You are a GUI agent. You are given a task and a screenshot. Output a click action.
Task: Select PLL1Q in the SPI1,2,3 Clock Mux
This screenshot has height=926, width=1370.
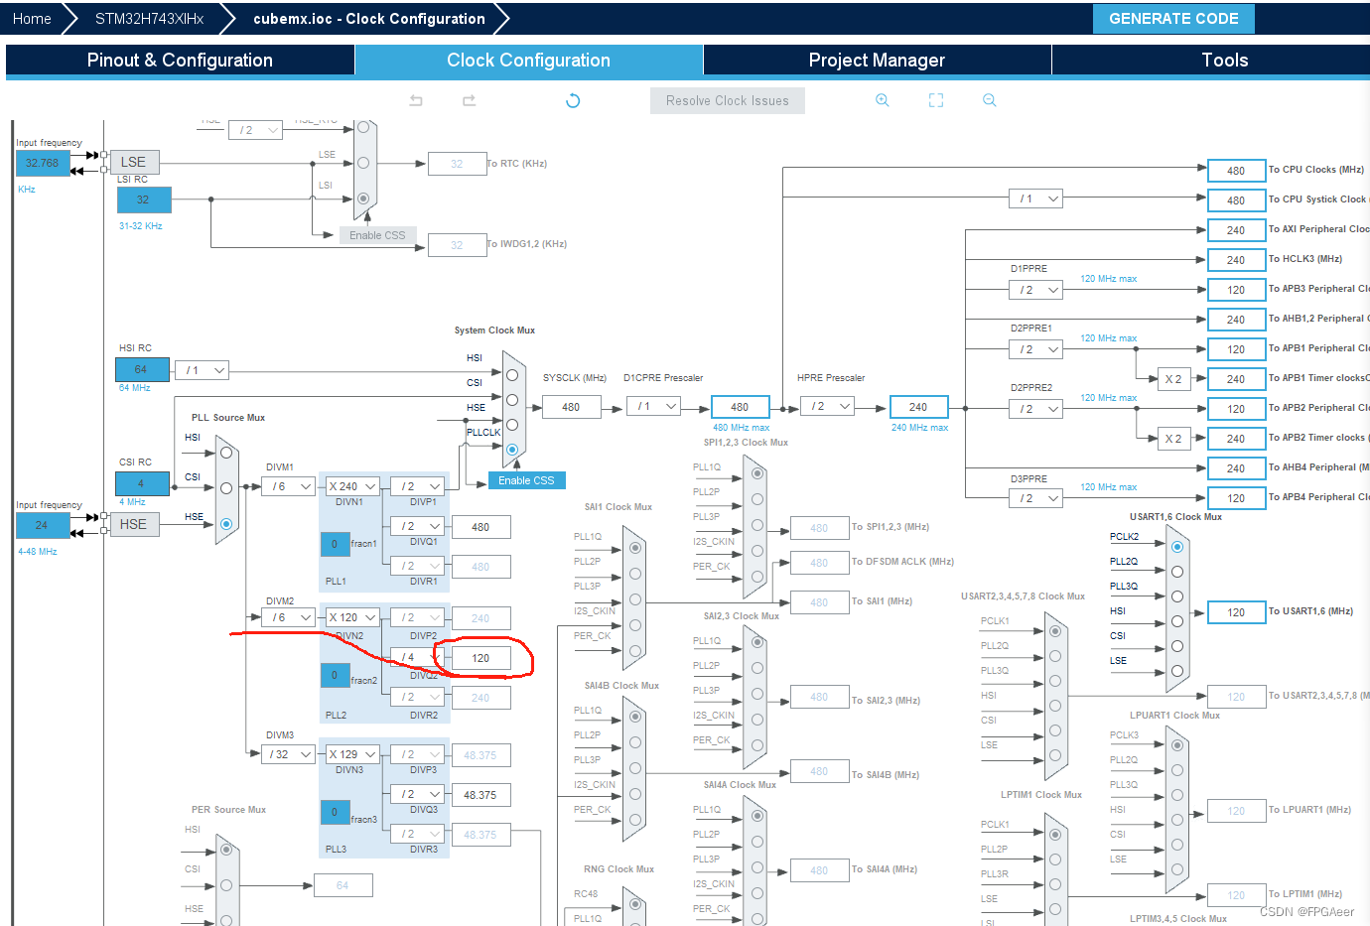[757, 473]
